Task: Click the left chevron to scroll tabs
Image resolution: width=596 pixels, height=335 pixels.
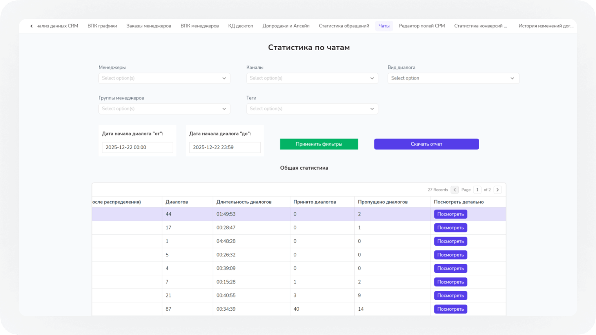Action: tap(31, 26)
